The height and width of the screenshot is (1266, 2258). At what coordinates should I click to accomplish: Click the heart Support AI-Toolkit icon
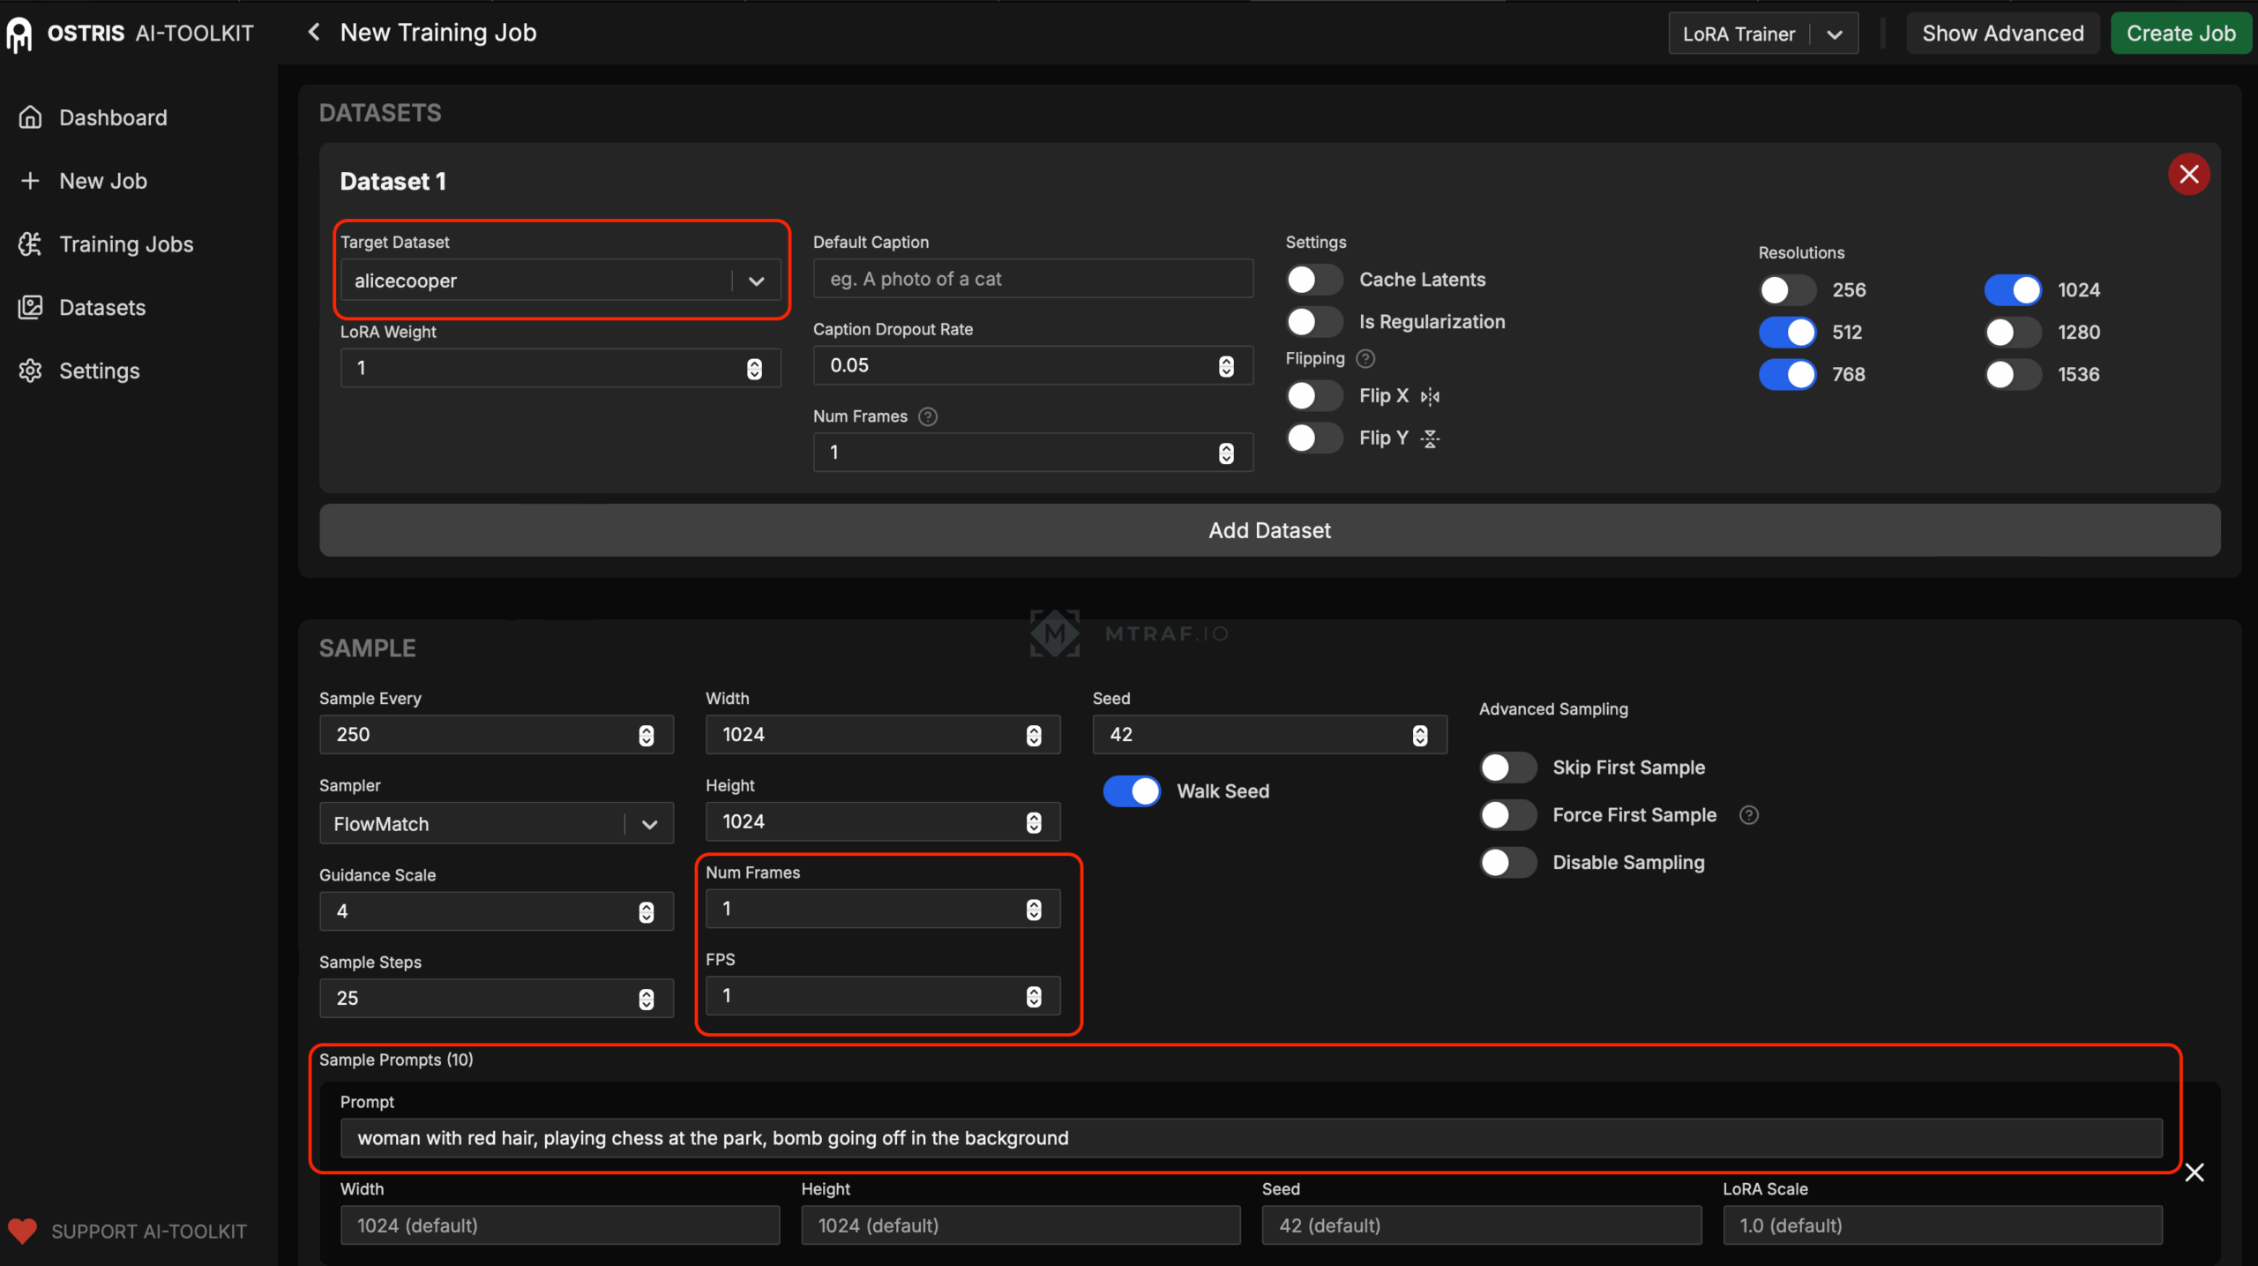tap(23, 1231)
